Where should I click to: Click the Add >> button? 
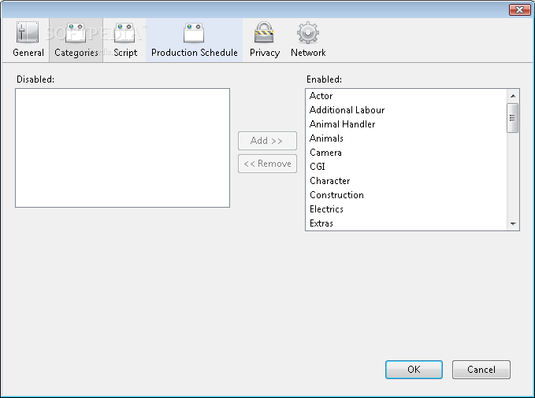coord(267,141)
